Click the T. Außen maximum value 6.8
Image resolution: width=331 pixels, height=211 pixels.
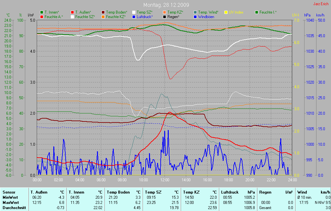coord(61,202)
